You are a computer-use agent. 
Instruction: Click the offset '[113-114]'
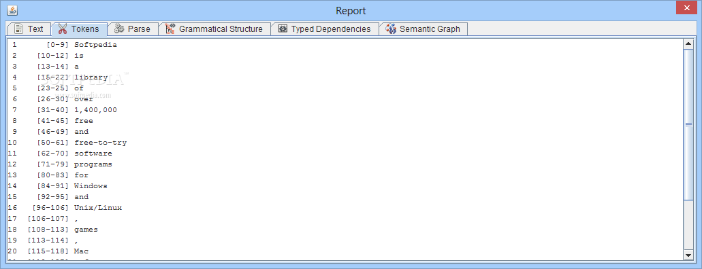tap(48, 240)
